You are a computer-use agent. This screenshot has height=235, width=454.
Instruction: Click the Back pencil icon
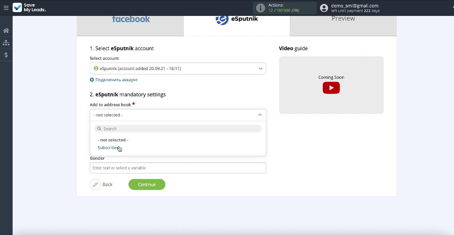(95, 184)
